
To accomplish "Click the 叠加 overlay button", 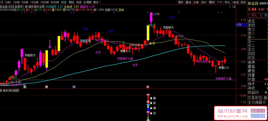I will click(188, 2).
